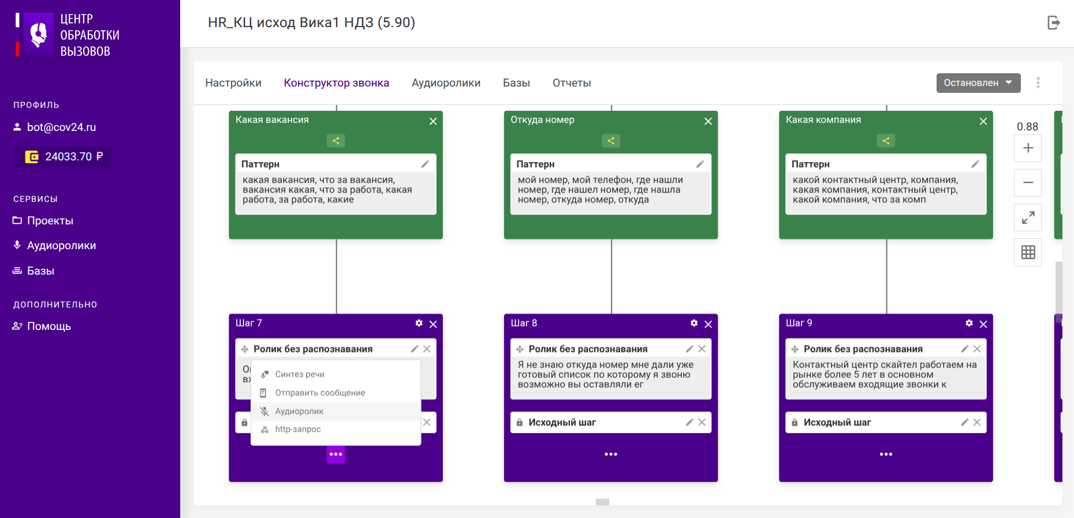Screen dimensions: 1074x518
Task: Click the balance 24033.70 ₽ button
Action: point(63,156)
